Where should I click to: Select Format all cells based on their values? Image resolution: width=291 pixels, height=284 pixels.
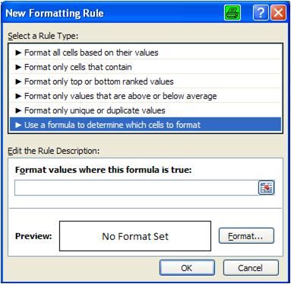(x=145, y=53)
